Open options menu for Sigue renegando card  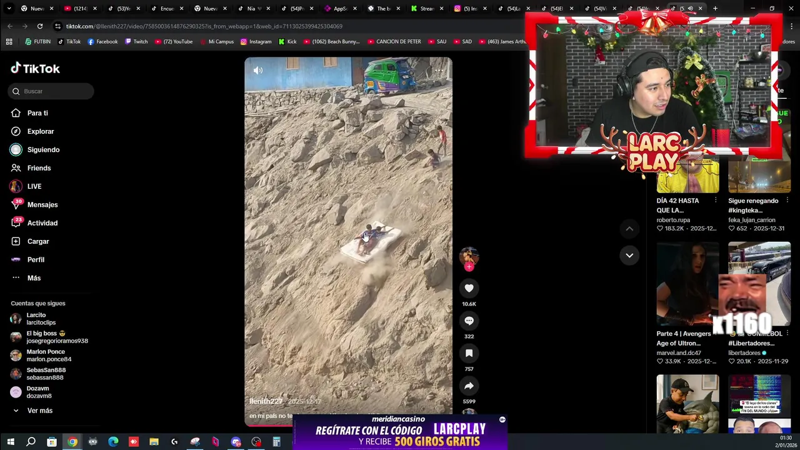pyautogui.click(x=787, y=201)
